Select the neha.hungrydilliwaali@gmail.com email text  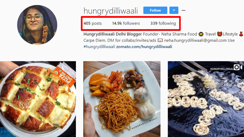point(195,40)
